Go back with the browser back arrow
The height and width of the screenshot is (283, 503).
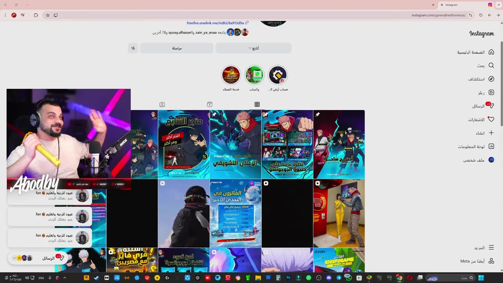pos(498,15)
